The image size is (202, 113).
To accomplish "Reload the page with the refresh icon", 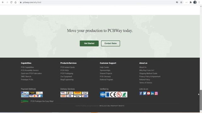I will (11, 2).
